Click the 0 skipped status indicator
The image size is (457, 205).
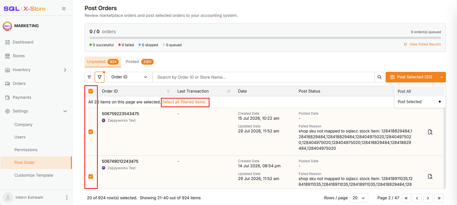point(148,45)
